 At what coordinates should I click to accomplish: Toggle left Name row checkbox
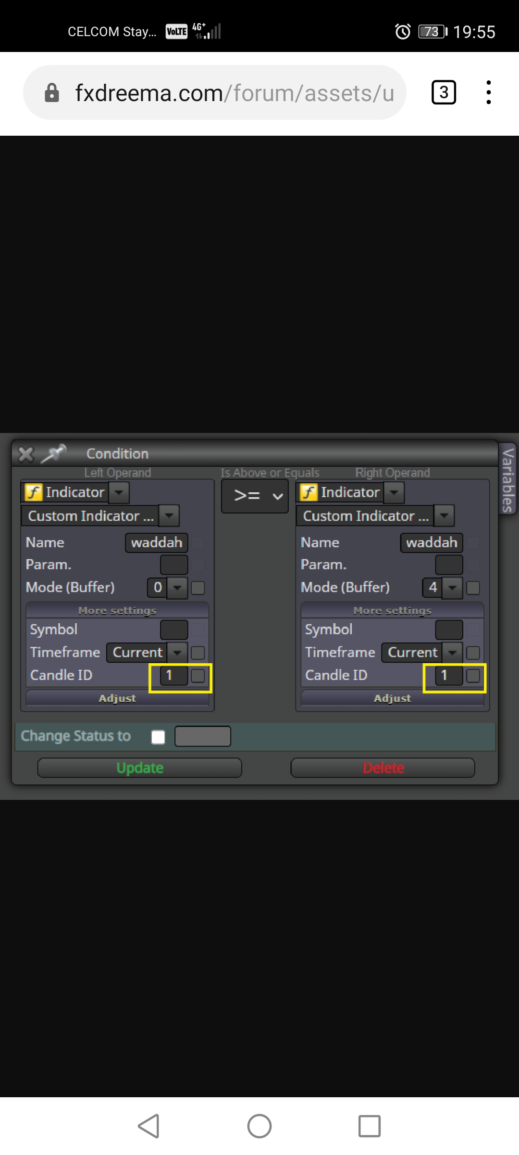tap(198, 543)
